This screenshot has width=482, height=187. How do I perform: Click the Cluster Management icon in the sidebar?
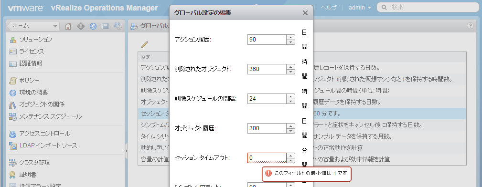(x=12, y=163)
